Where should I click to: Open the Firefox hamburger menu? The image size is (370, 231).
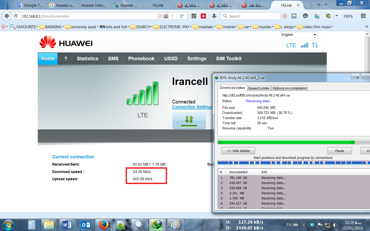pos(363,16)
